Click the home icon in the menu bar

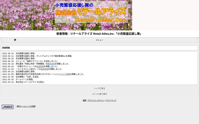click(15, 40)
